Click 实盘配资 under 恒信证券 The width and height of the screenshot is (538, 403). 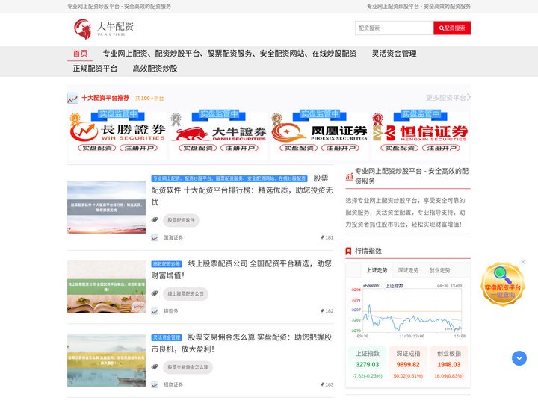click(x=400, y=148)
